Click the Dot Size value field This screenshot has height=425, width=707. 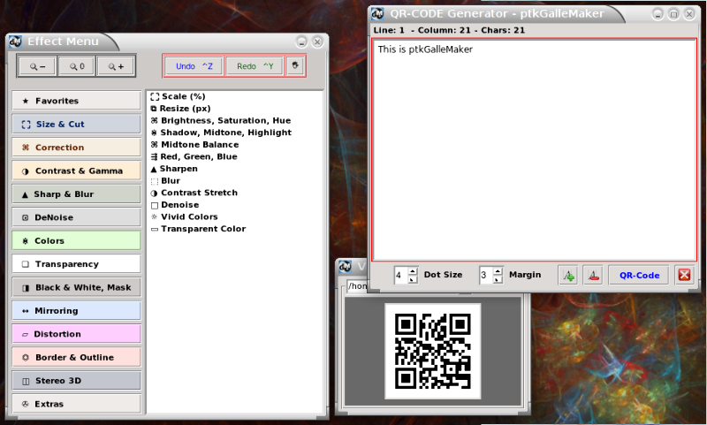click(x=401, y=275)
